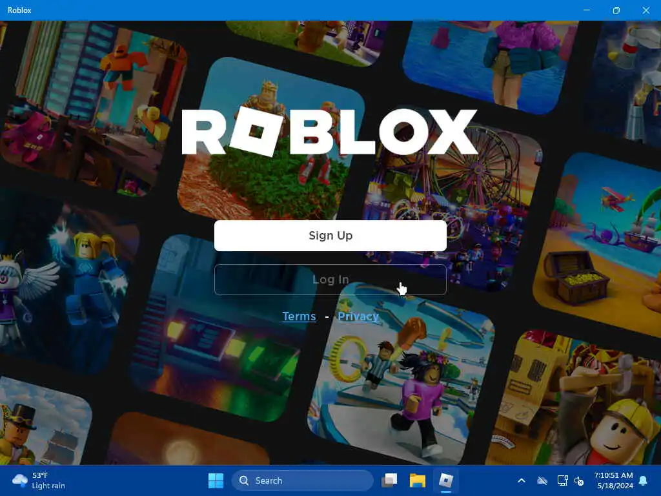The image size is (661, 496).
Task: Open the Log In button
Action: 330,280
